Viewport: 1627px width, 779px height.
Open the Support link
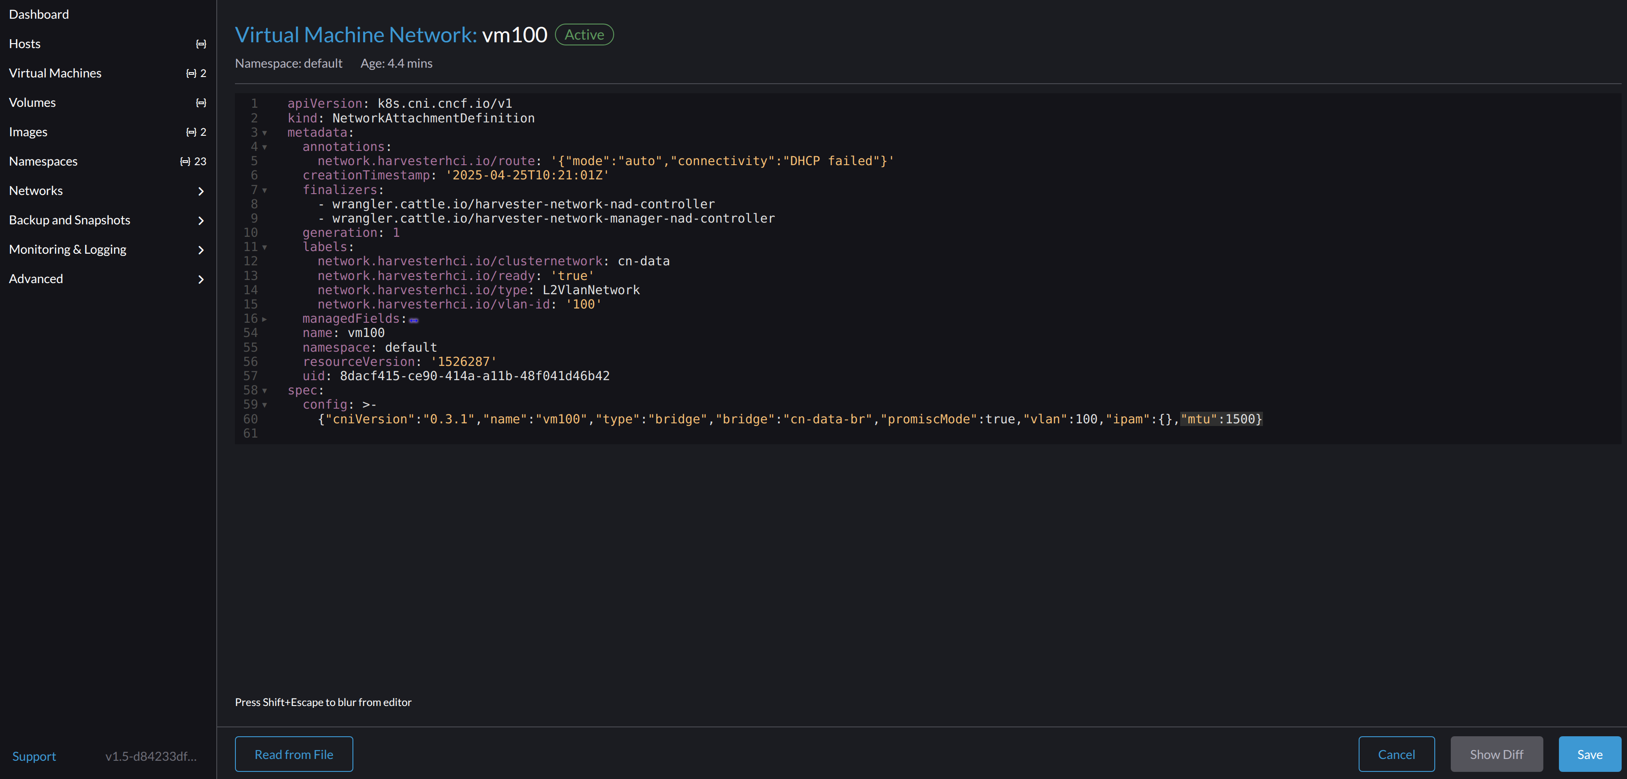[x=34, y=756]
